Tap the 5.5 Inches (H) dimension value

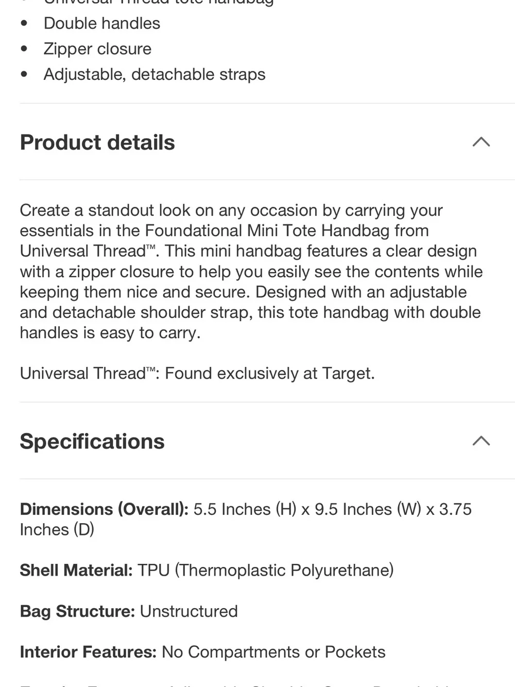[245, 509]
